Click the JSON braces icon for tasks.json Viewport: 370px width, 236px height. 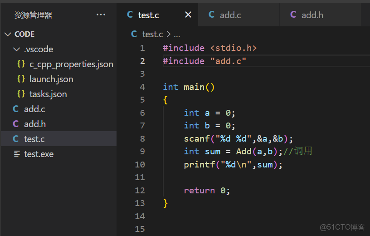[21, 94]
